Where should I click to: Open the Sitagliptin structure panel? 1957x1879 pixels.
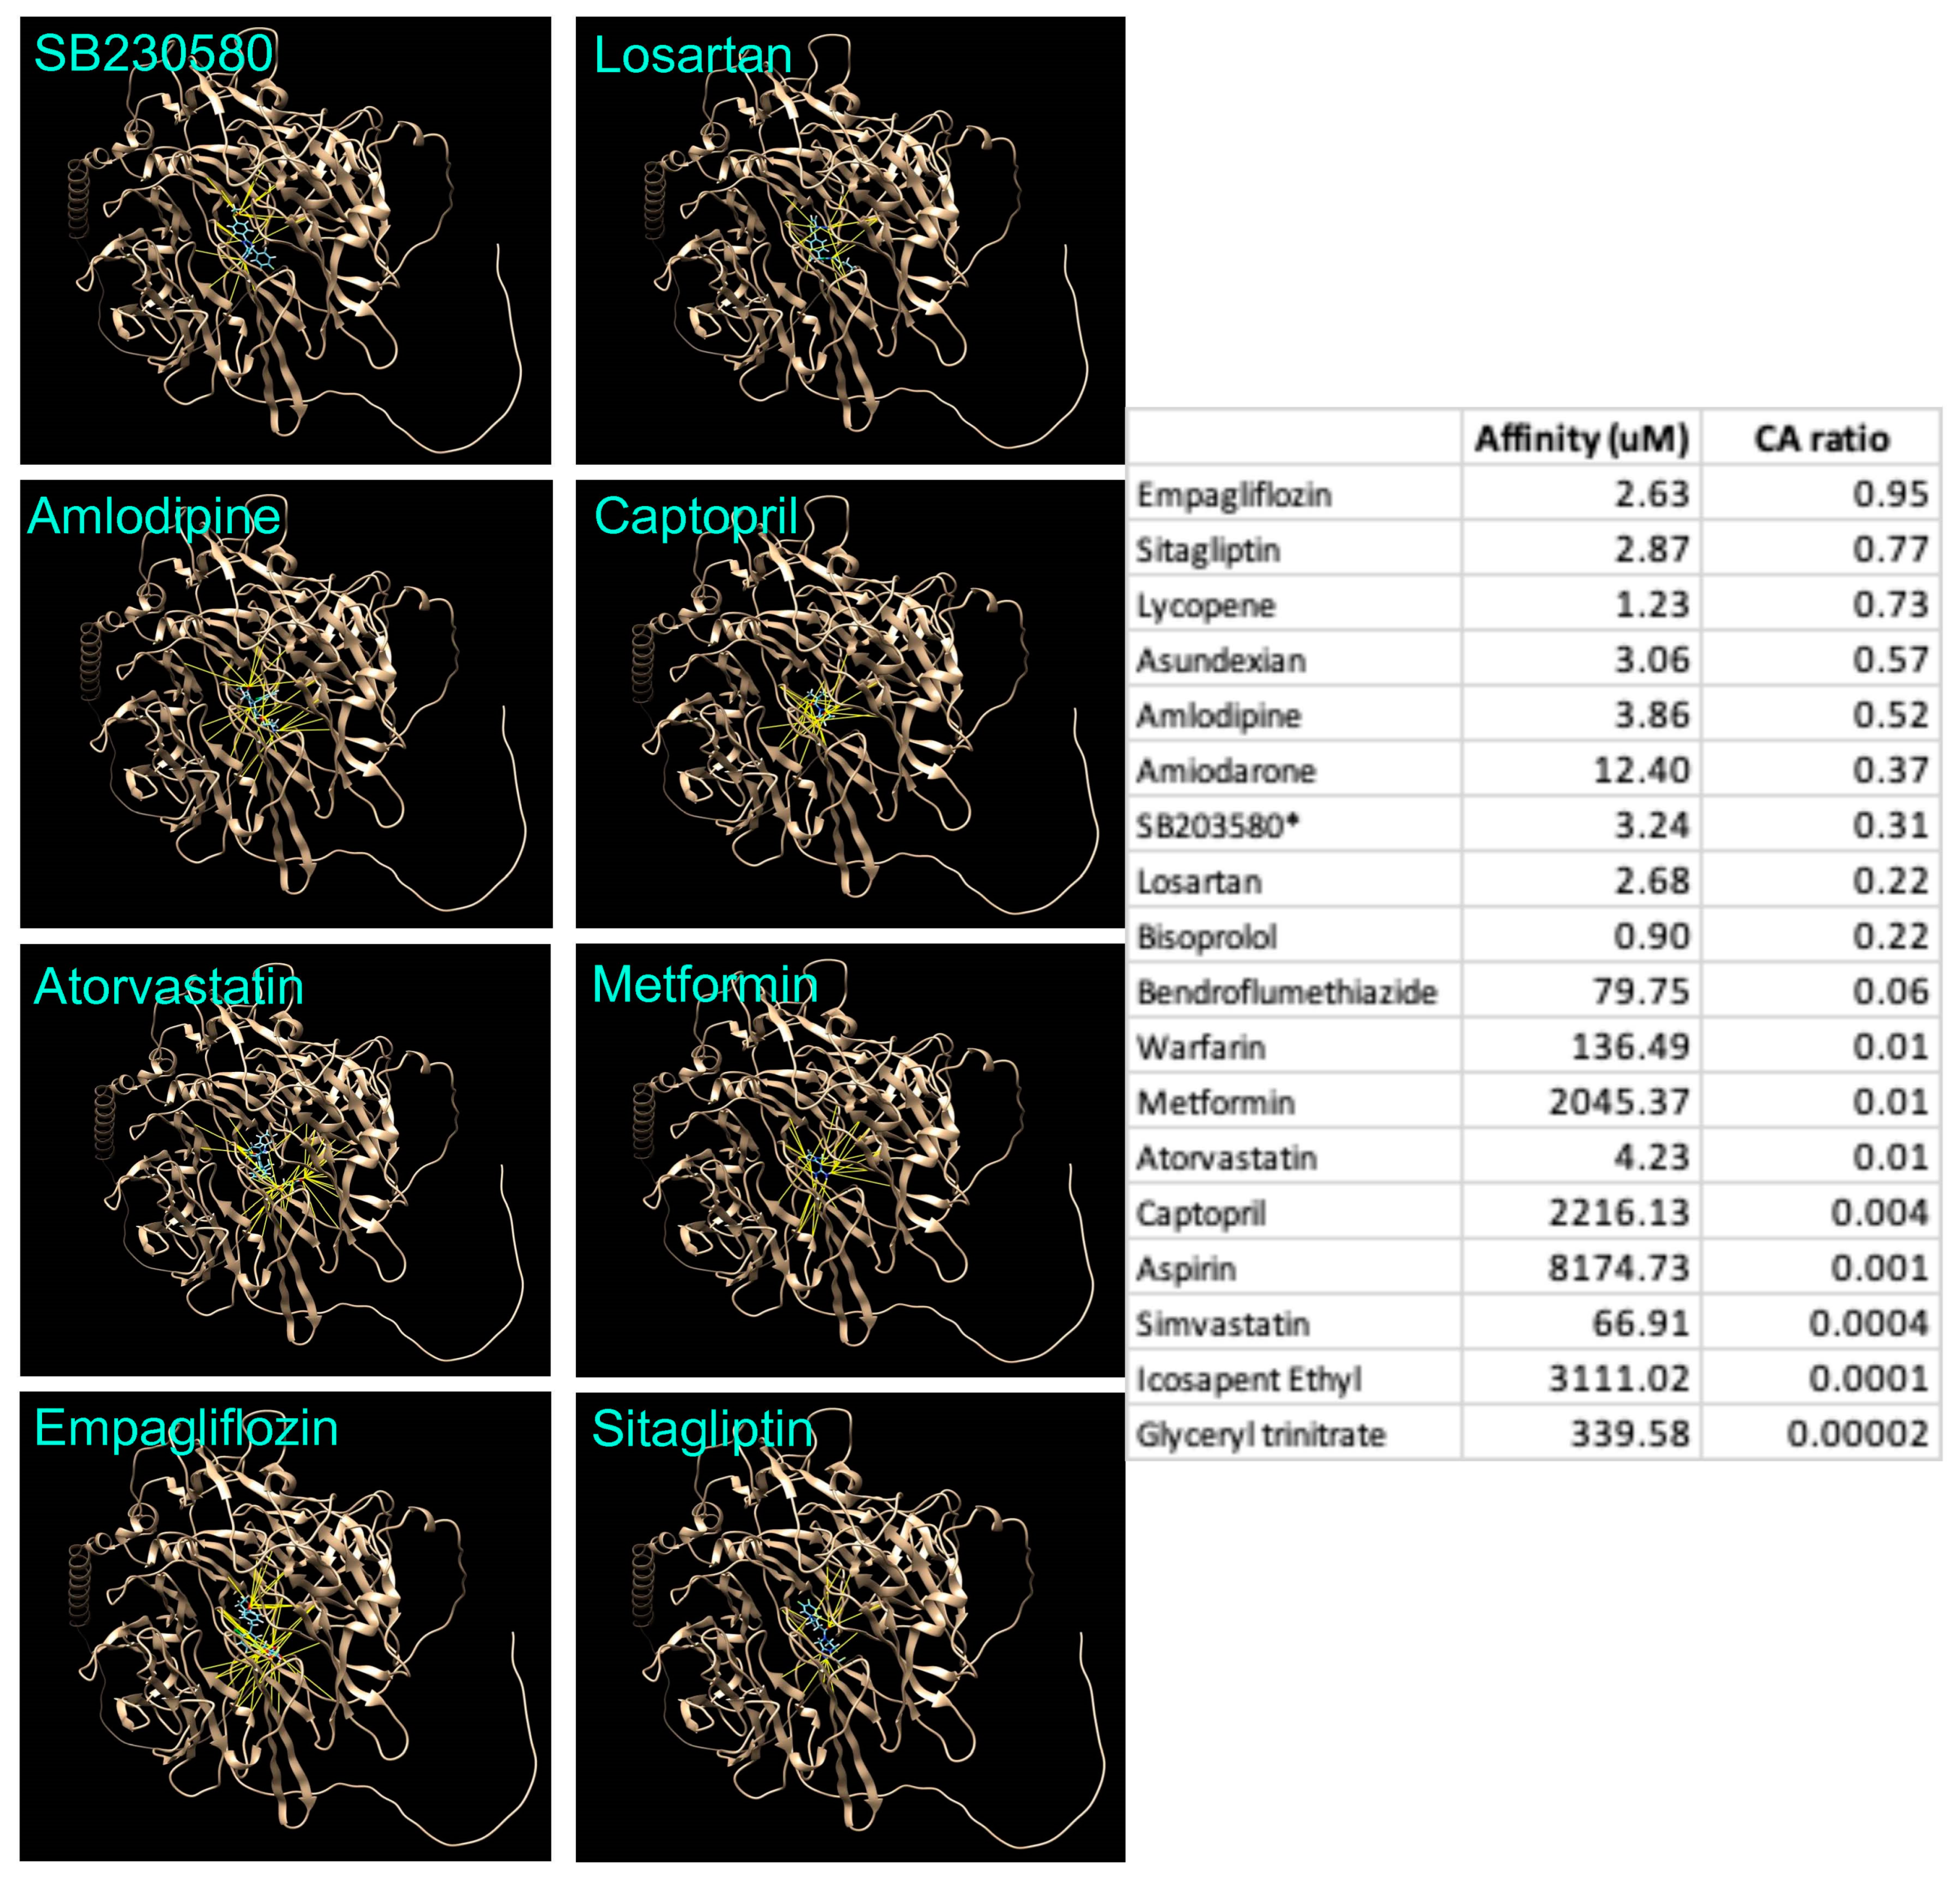(x=850, y=1625)
